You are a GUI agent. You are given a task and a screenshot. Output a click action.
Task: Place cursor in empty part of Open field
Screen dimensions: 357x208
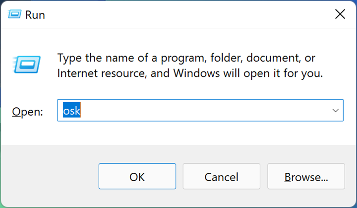click(x=205, y=110)
